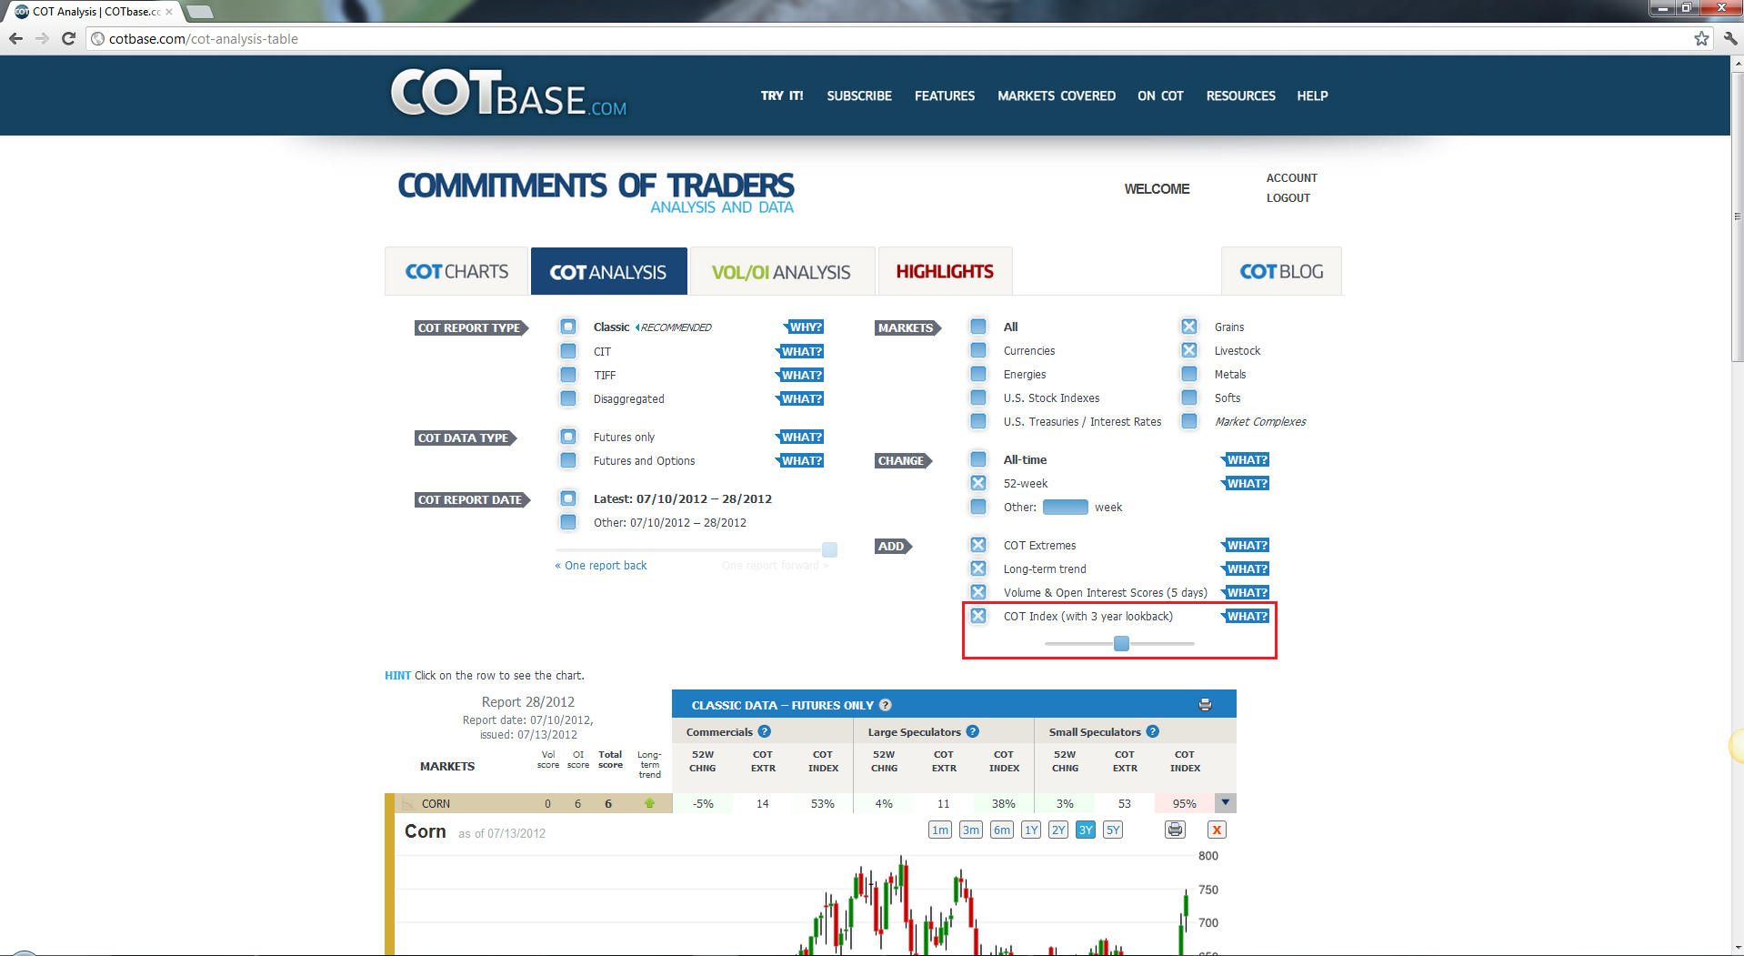Open the Highlights tab

[945, 271]
